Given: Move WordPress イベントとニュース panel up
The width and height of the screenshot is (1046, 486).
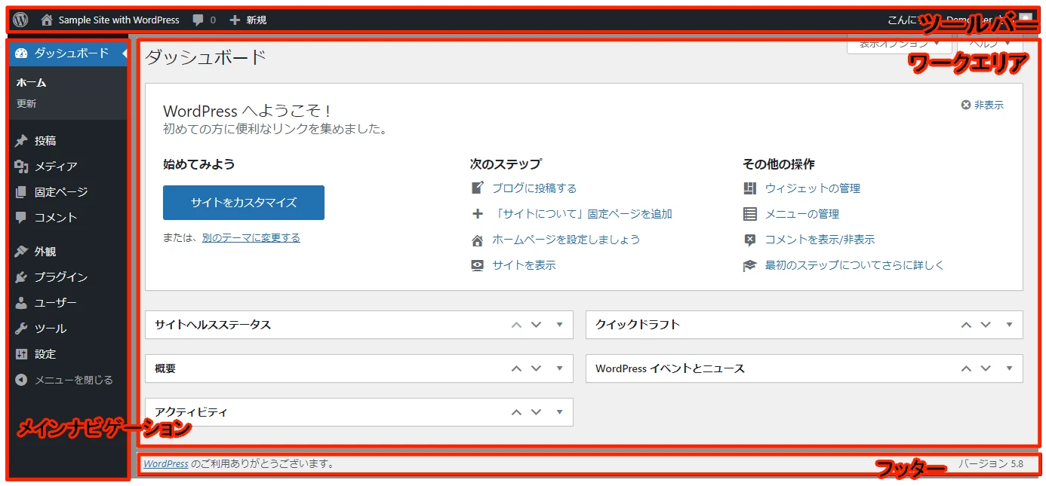Looking at the screenshot, I should click(966, 368).
